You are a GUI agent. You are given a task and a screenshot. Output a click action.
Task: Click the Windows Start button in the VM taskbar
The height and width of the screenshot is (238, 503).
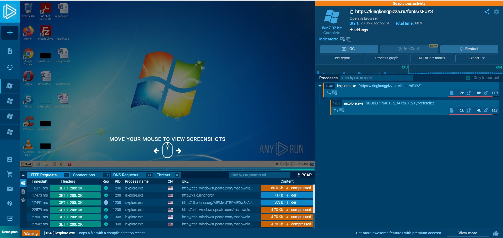[26, 164]
